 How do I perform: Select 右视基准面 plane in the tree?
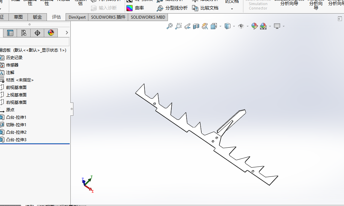tap(16, 102)
